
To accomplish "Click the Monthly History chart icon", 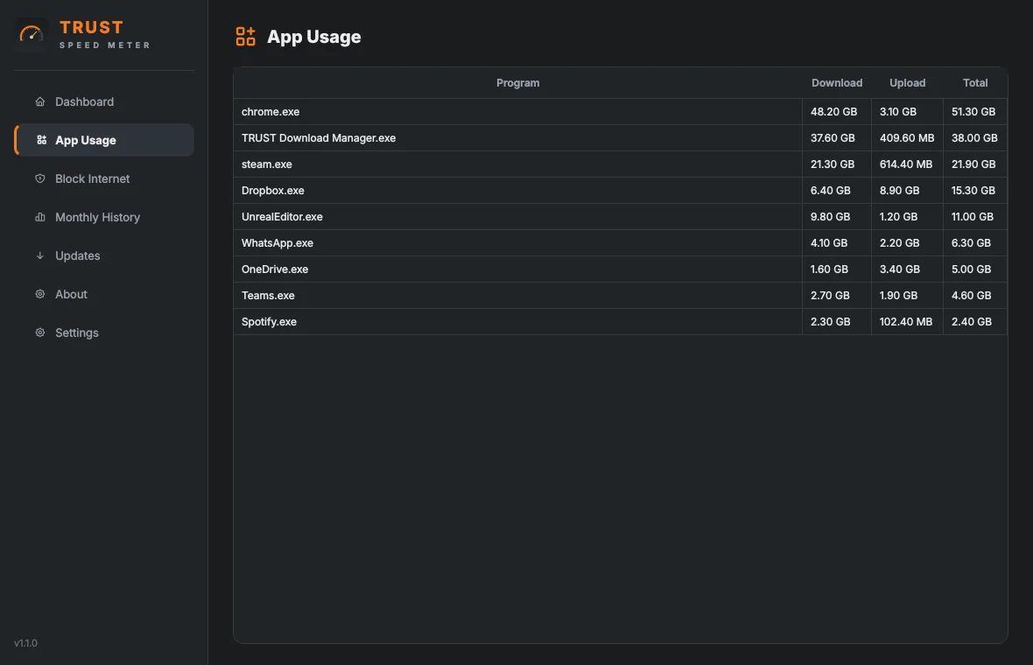I will pos(40,217).
